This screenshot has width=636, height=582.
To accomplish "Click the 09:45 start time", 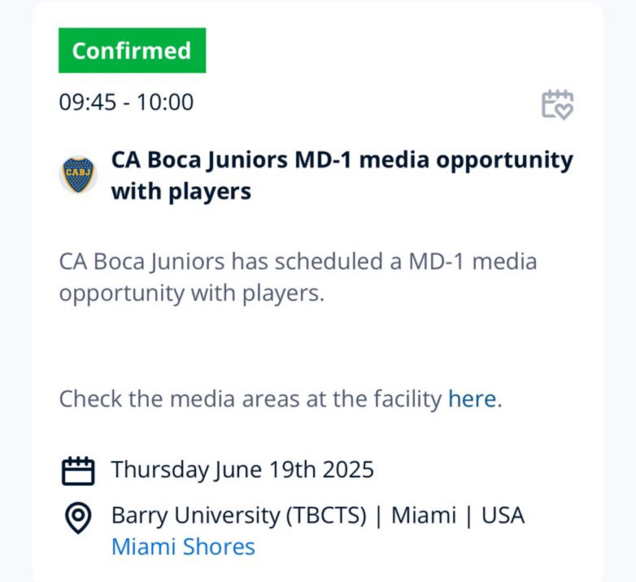I will [x=88, y=102].
